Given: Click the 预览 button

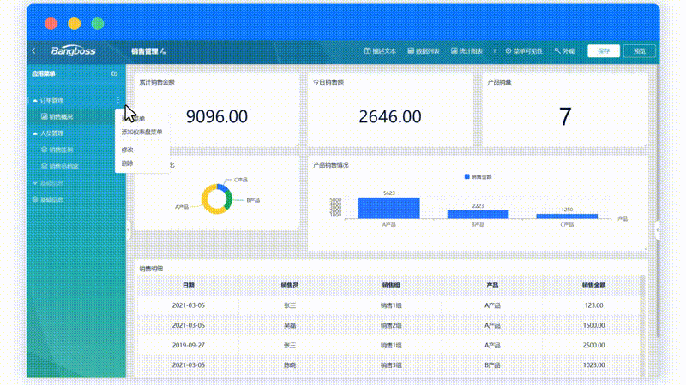Looking at the screenshot, I should [639, 51].
